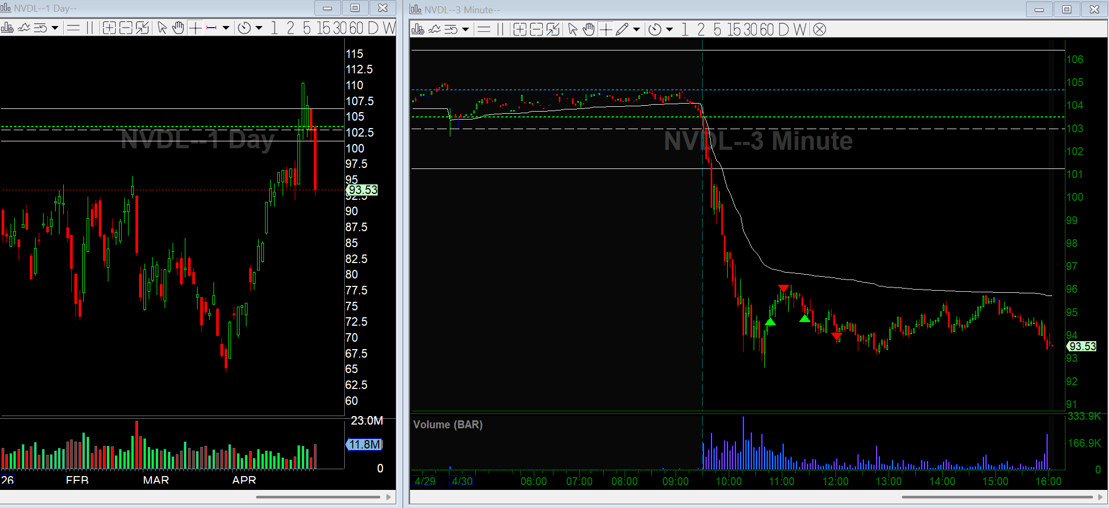Toggle crosshair cursor in 3 Minute window

(605, 30)
